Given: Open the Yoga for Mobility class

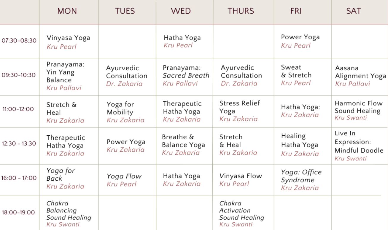Looking at the screenshot, I should (120, 108).
